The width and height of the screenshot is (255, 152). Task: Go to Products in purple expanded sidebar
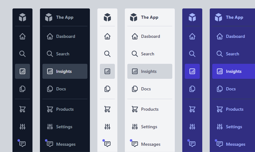[x=234, y=109]
